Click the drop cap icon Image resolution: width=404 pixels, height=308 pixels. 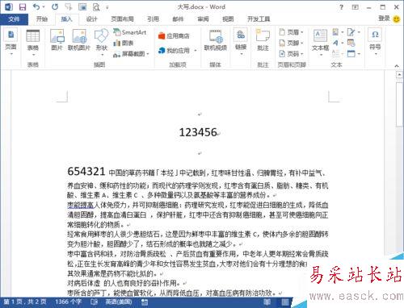pyautogui.click(x=335, y=53)
